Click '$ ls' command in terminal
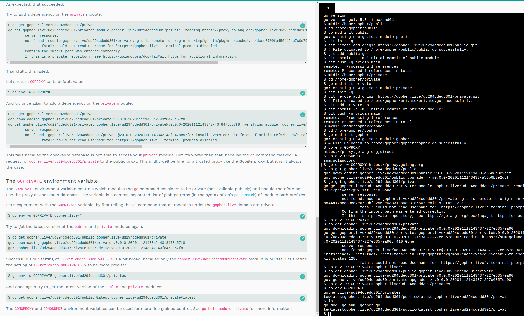Screen dimensions: 524x316 pyautogui.click(x=328, y=301)
